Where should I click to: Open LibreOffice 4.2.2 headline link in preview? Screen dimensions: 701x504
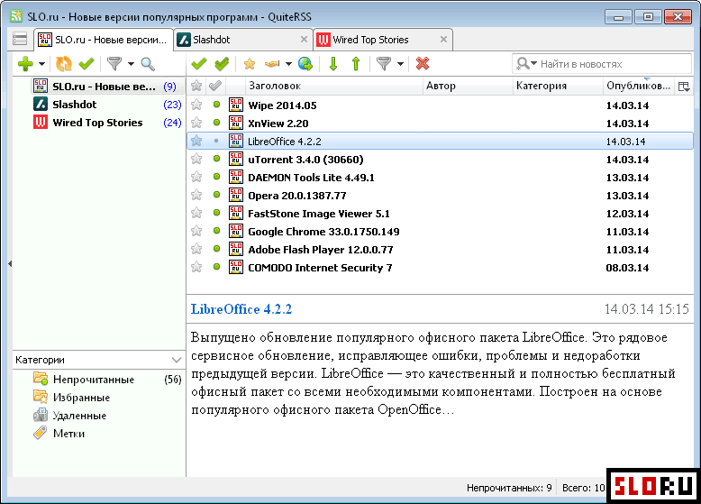coord(241,309)
